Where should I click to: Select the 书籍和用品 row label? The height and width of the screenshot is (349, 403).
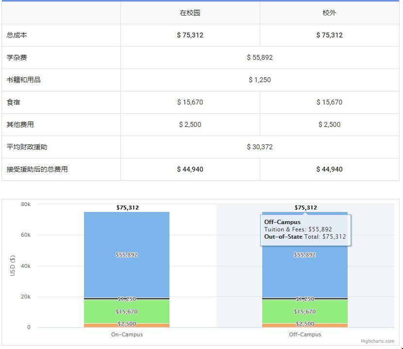pyautogui.click(x=23, y=80)
